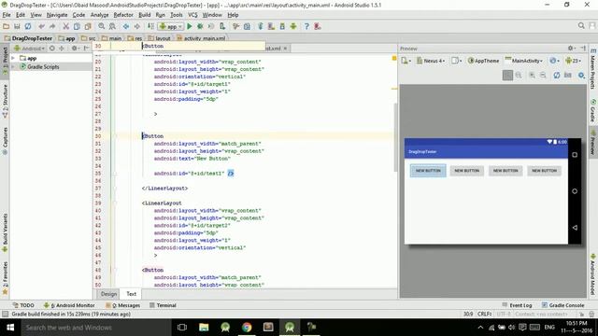Click the Save All toolbar icon
This screenshot has width=598, height=336.
point(17,26)
